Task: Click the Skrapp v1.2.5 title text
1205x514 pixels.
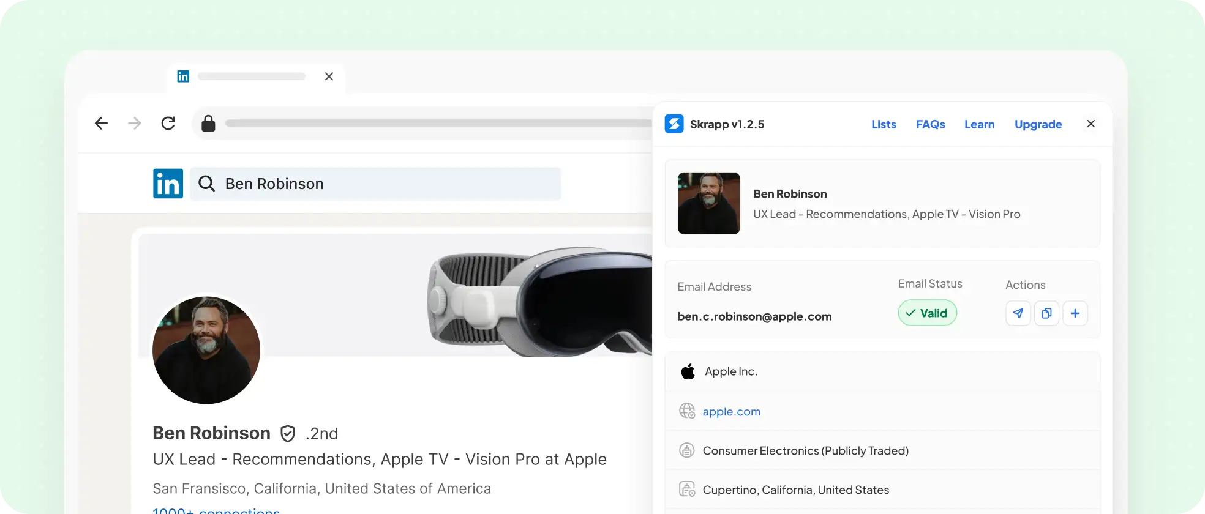Action: tap(727, 124)
